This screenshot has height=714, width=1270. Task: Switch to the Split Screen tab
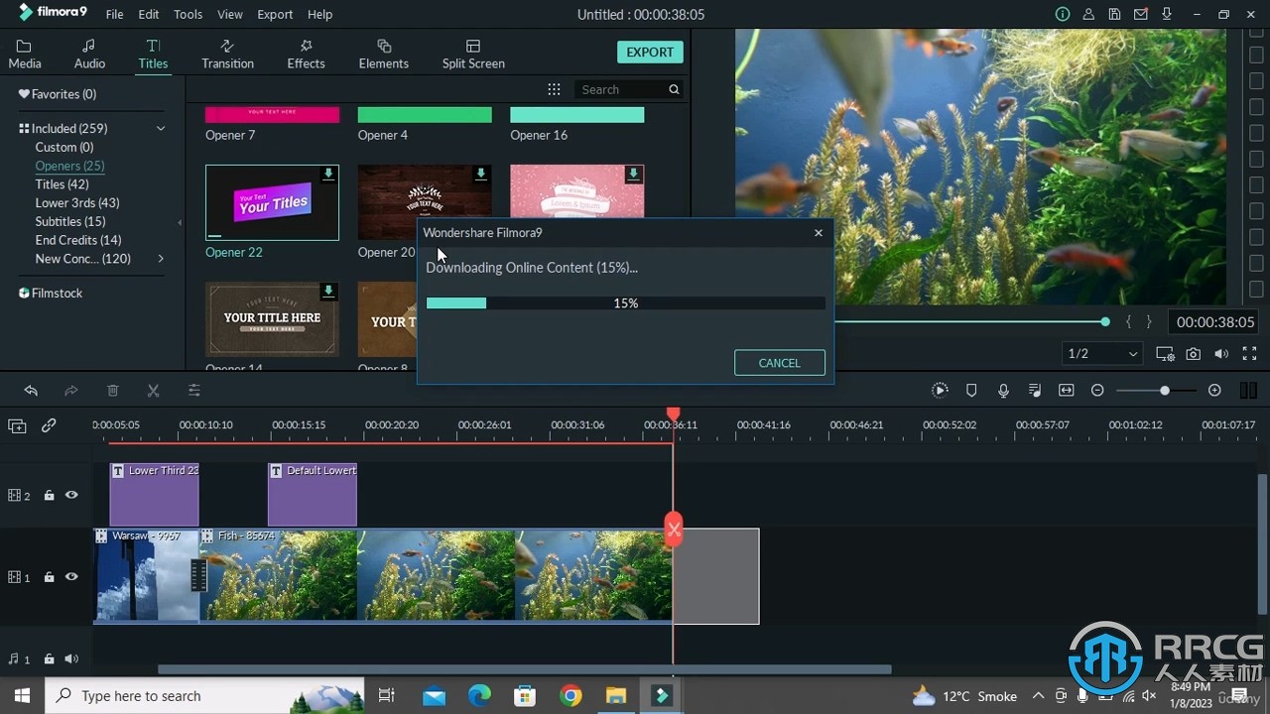click(473, 55)
